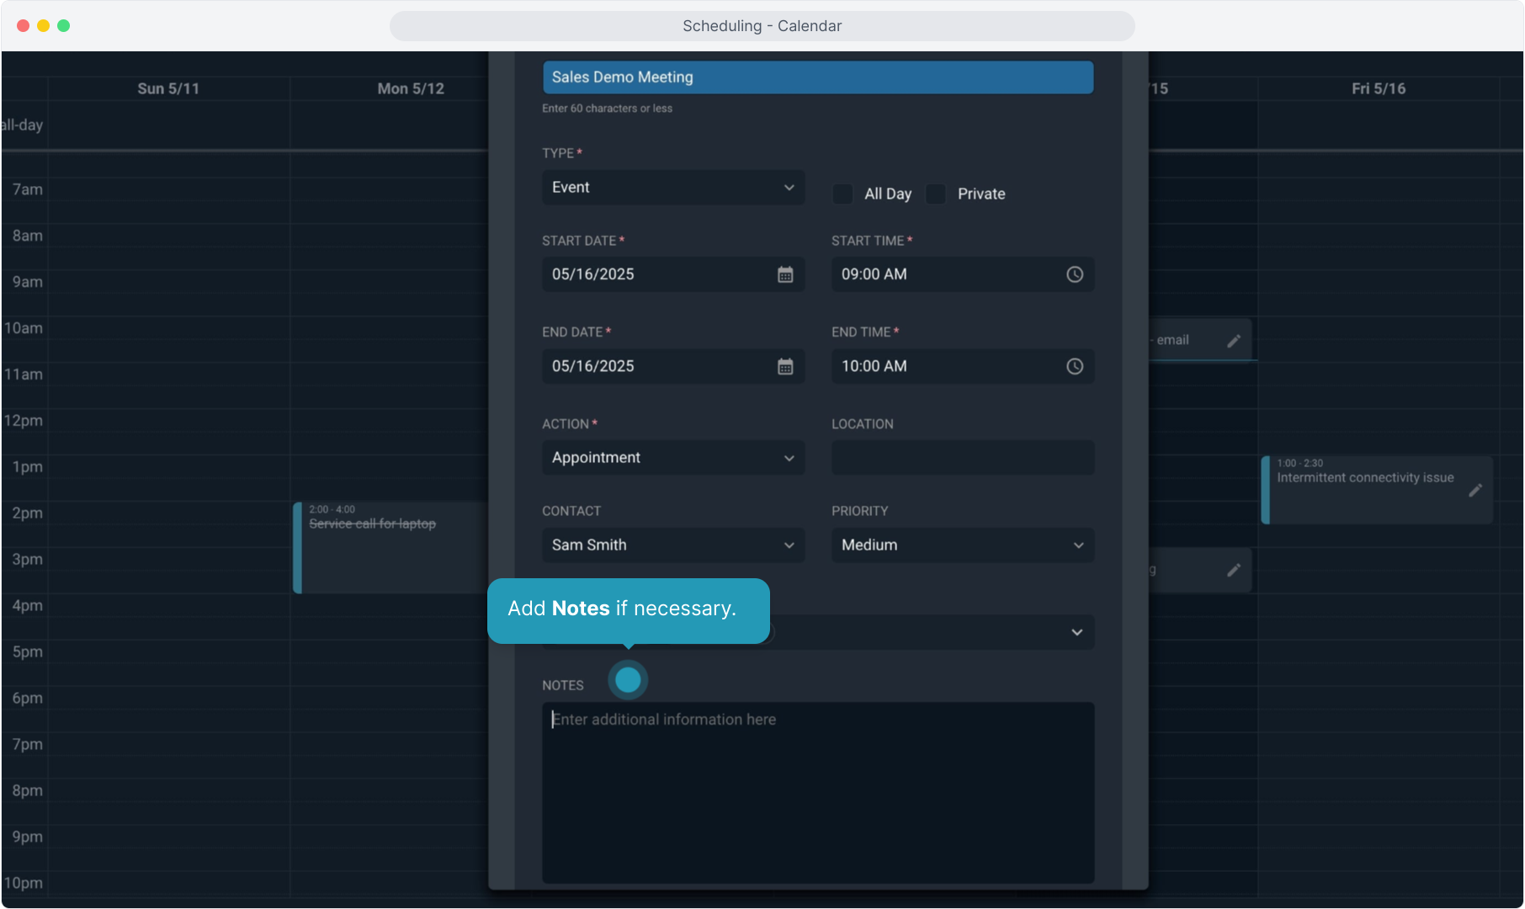Open the Start Date calendar picker icon
The image size is (1525, 909).
click(784, 274)
